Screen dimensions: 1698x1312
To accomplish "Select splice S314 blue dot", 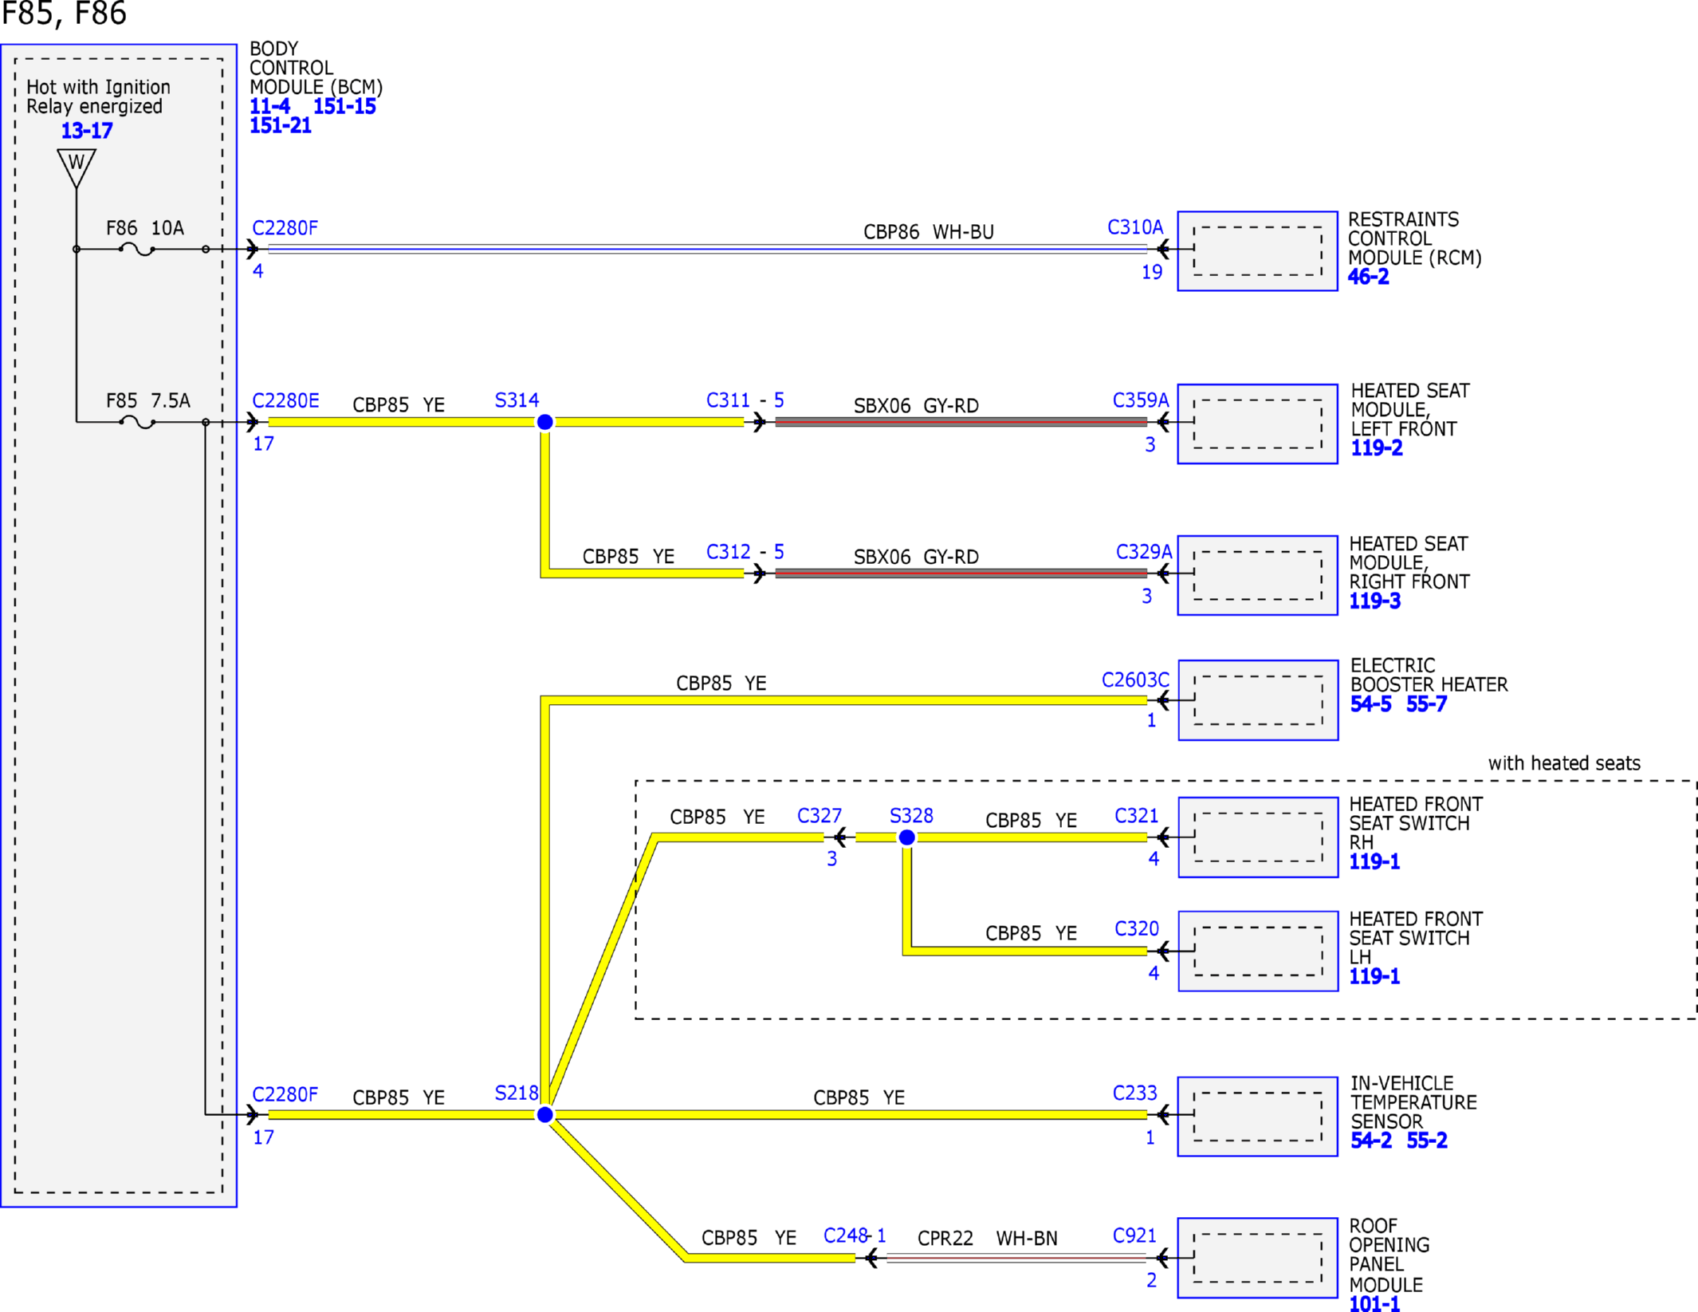I will click(x=545, y=422).
